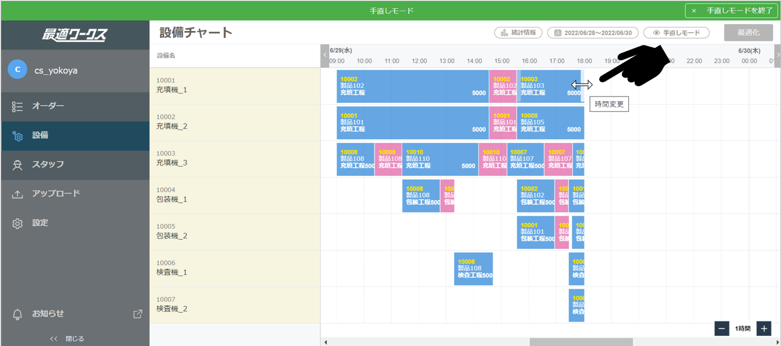Open 統計情報 statistics button
This screenshot has width=781, height=346.
[x=519, y=33]
